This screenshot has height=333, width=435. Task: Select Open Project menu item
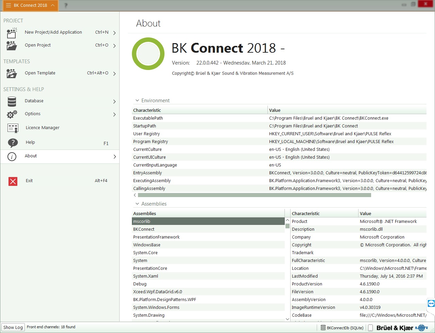tap(60, 45)
